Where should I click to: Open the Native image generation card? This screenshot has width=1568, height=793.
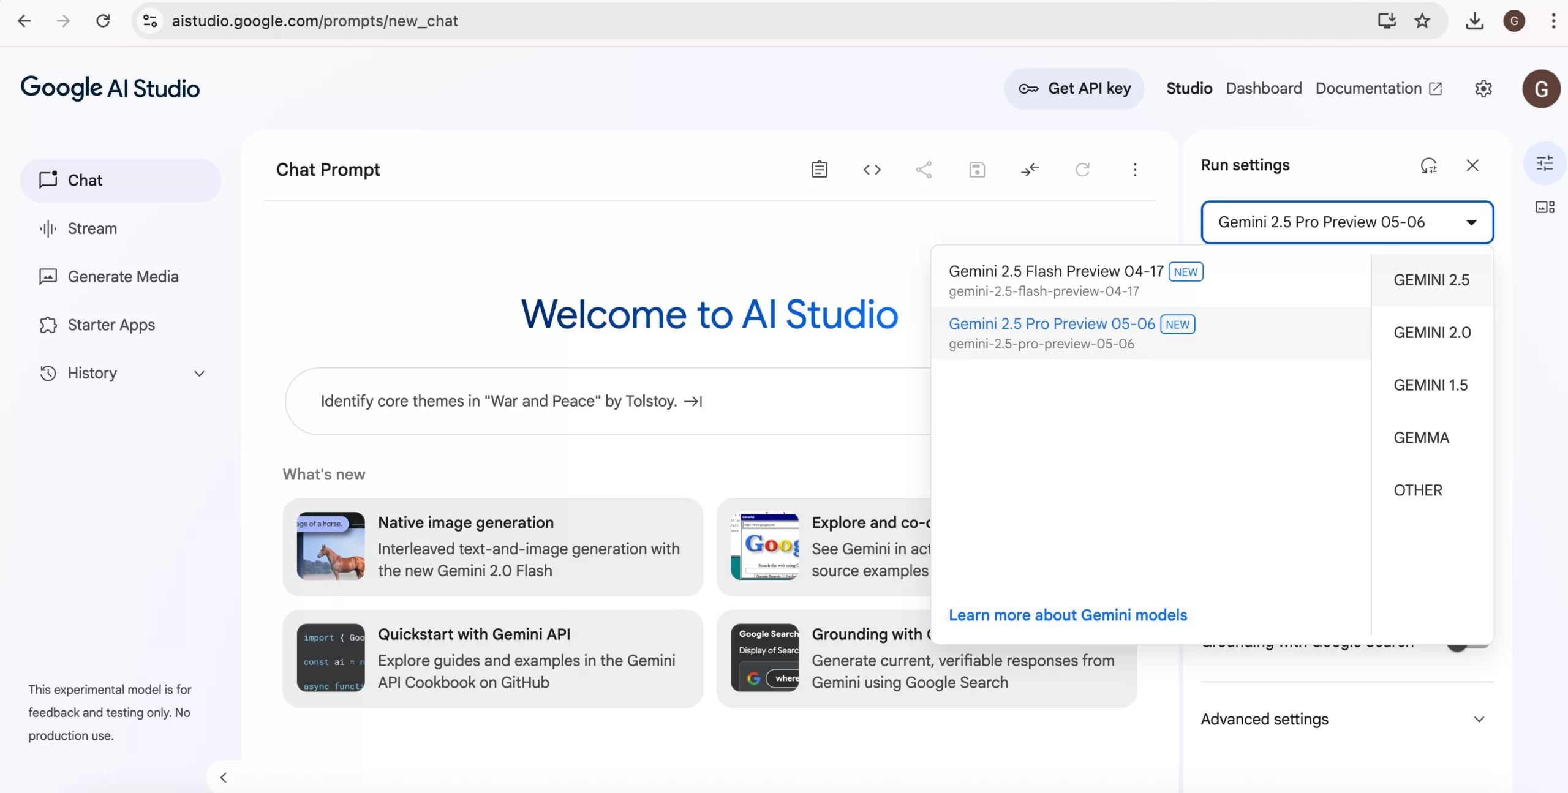point(492,547)
